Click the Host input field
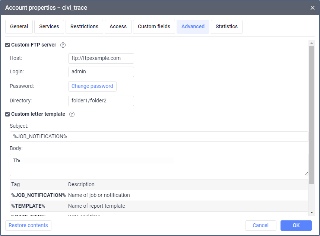320x236 pixels. click(101, 58)
